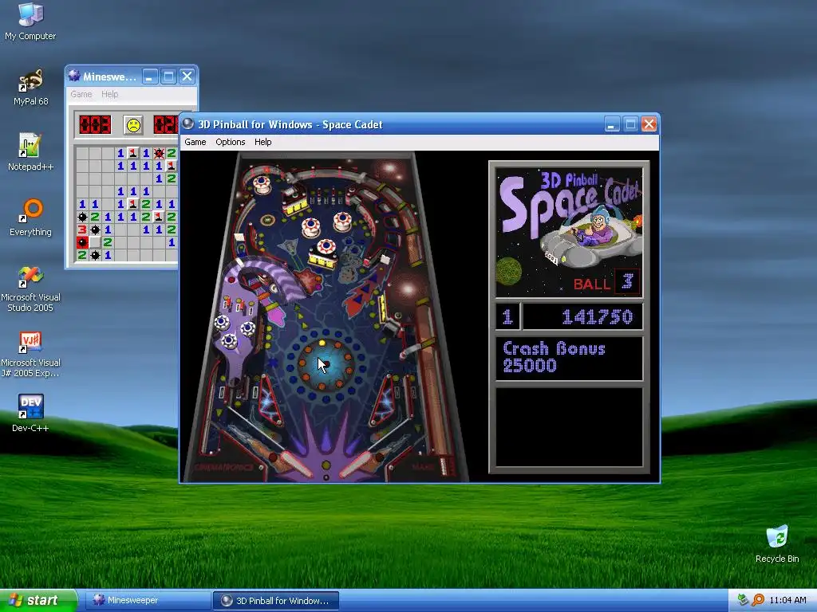
Task: Click the Space Cadet logo image
Action: pos(569,232)
